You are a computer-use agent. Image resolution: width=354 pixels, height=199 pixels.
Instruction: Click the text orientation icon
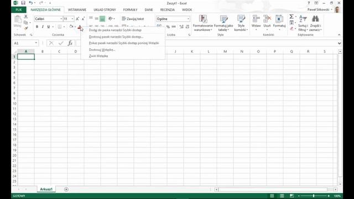111,19
